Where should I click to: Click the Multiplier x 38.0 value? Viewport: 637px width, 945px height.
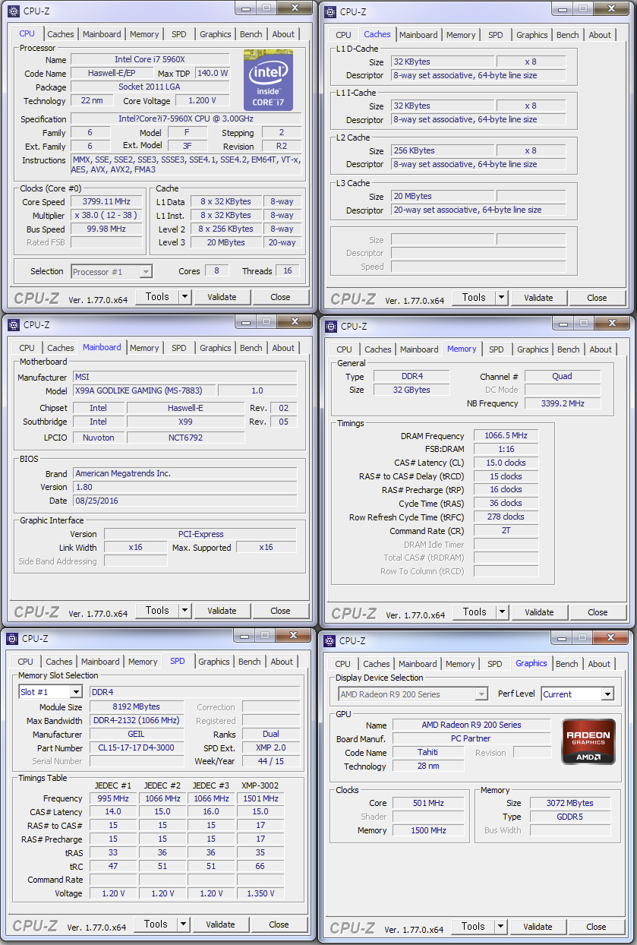click(106, 215)
